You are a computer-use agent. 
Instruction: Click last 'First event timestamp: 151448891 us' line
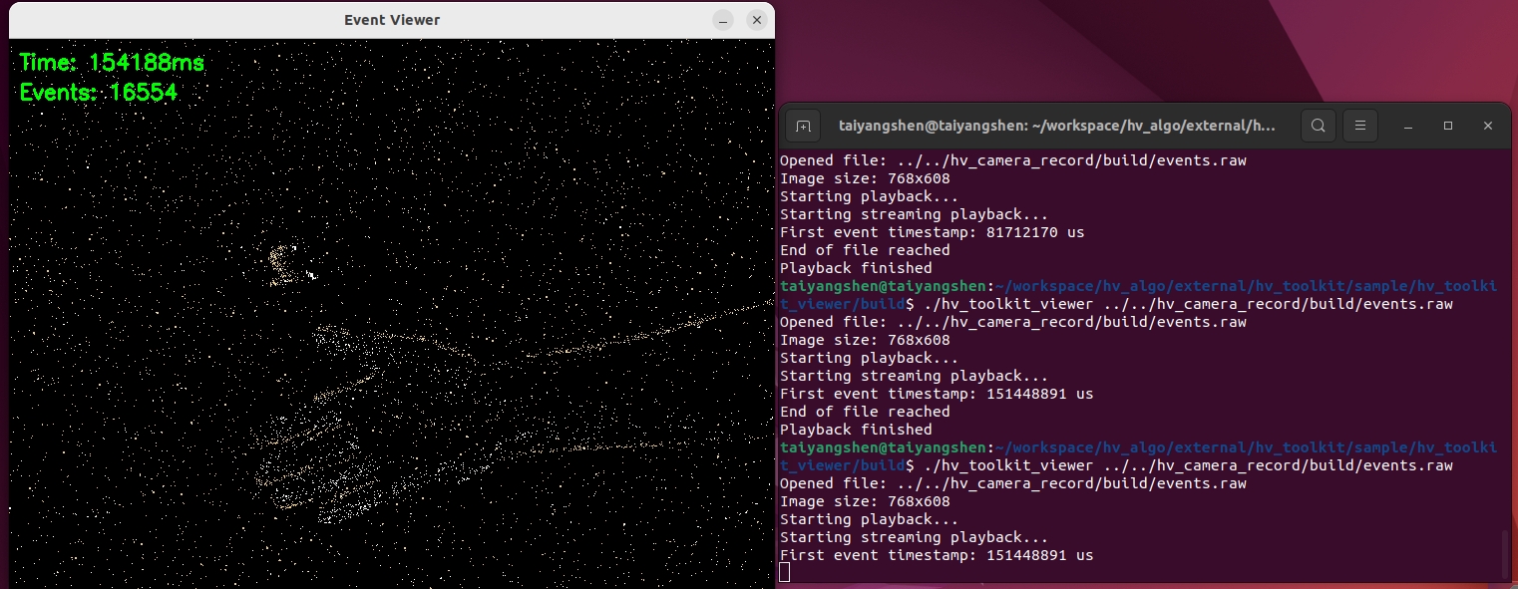coord(937,555)
